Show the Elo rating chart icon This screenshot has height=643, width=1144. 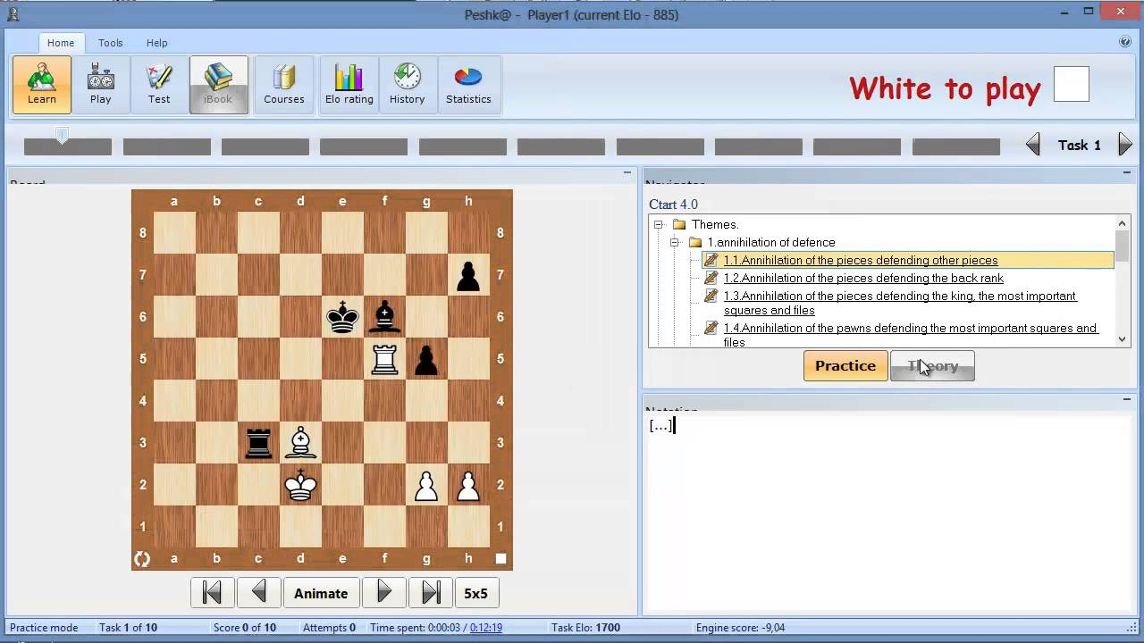pos(349,85)
